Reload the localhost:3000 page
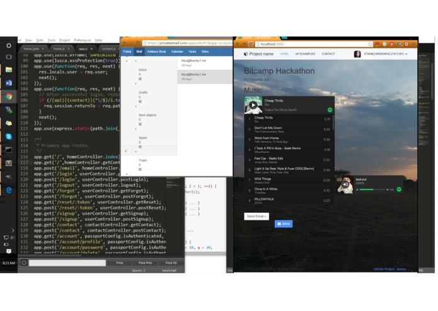 tap(251, 44)
